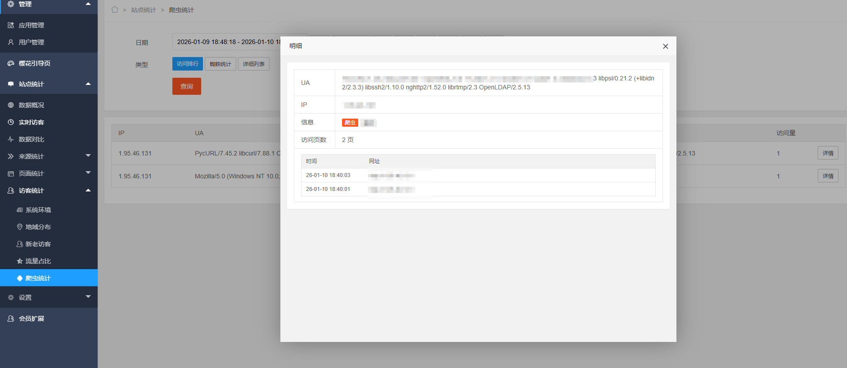The height and width of the screenshot is (368, 847).
Task: Select the 蜘蛛统计 type tab
Action: tap(221, 64)
